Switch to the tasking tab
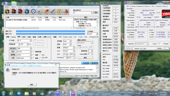170x96 pixels. 14,37
